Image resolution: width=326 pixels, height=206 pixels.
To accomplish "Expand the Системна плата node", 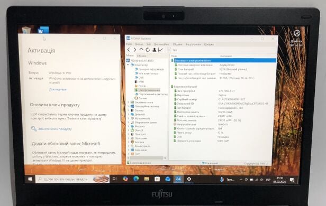I will (x=128, y=102).
